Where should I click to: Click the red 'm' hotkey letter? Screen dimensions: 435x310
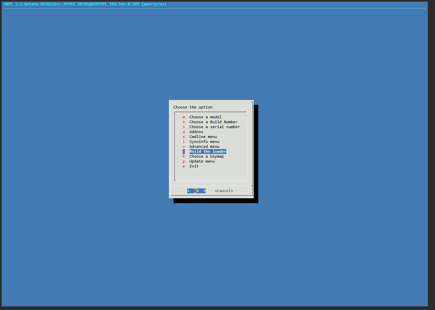[184, 117]
